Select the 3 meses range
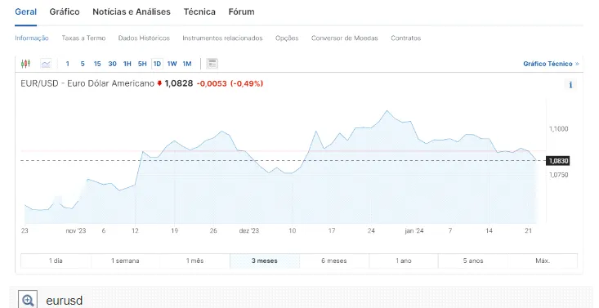This screenshot has width=599, height=308. [264, 261]
